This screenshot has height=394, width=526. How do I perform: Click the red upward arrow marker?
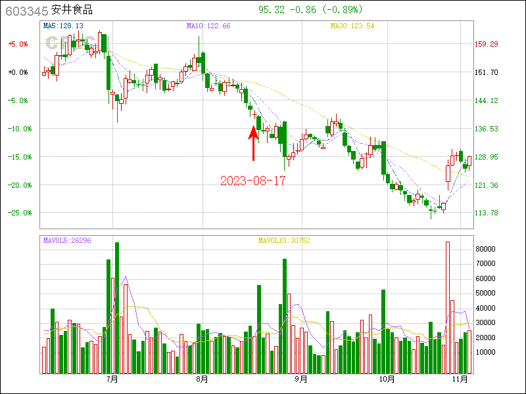(253, 142)
